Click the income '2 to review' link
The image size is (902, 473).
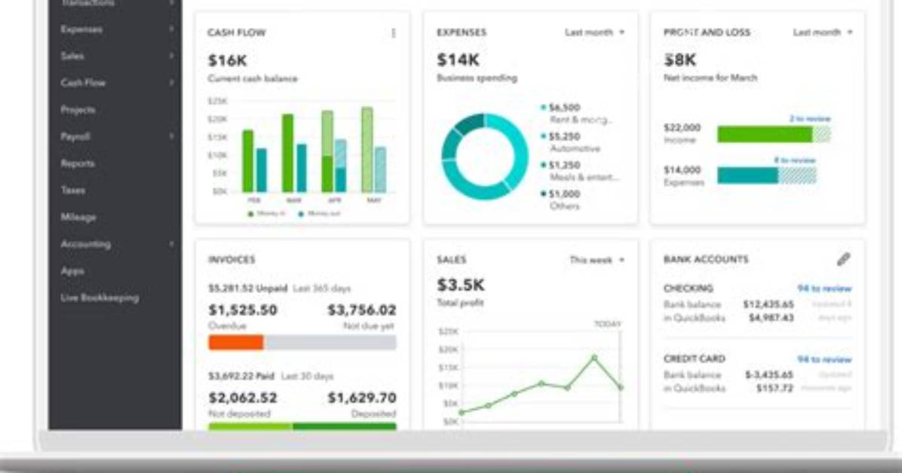point(810,118)
